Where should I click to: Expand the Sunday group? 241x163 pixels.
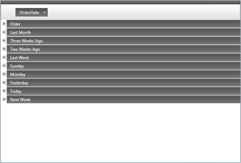pos(4,66)
